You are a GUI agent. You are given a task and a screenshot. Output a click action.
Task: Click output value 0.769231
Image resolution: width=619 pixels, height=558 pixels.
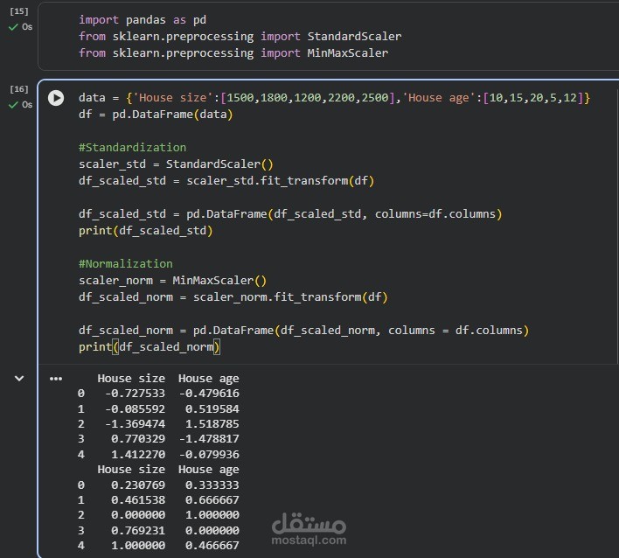[x=138, y=530]
